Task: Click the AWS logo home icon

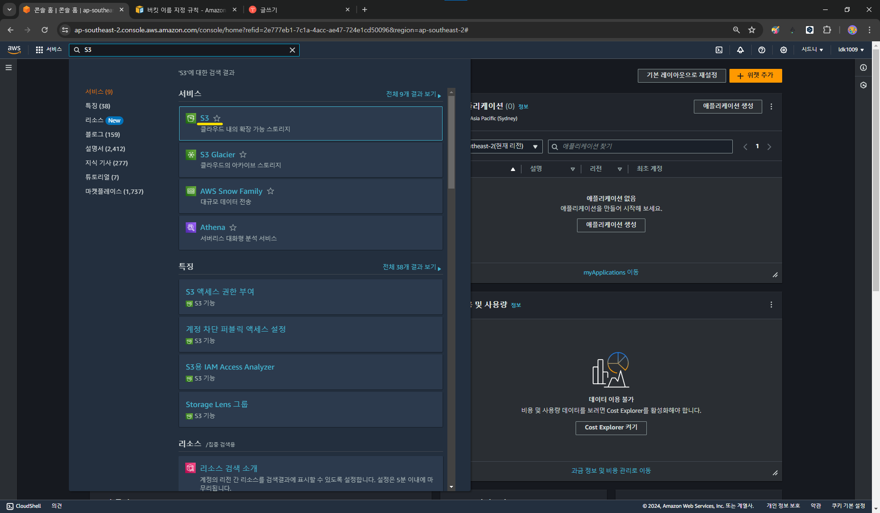Action: (14, 49)
